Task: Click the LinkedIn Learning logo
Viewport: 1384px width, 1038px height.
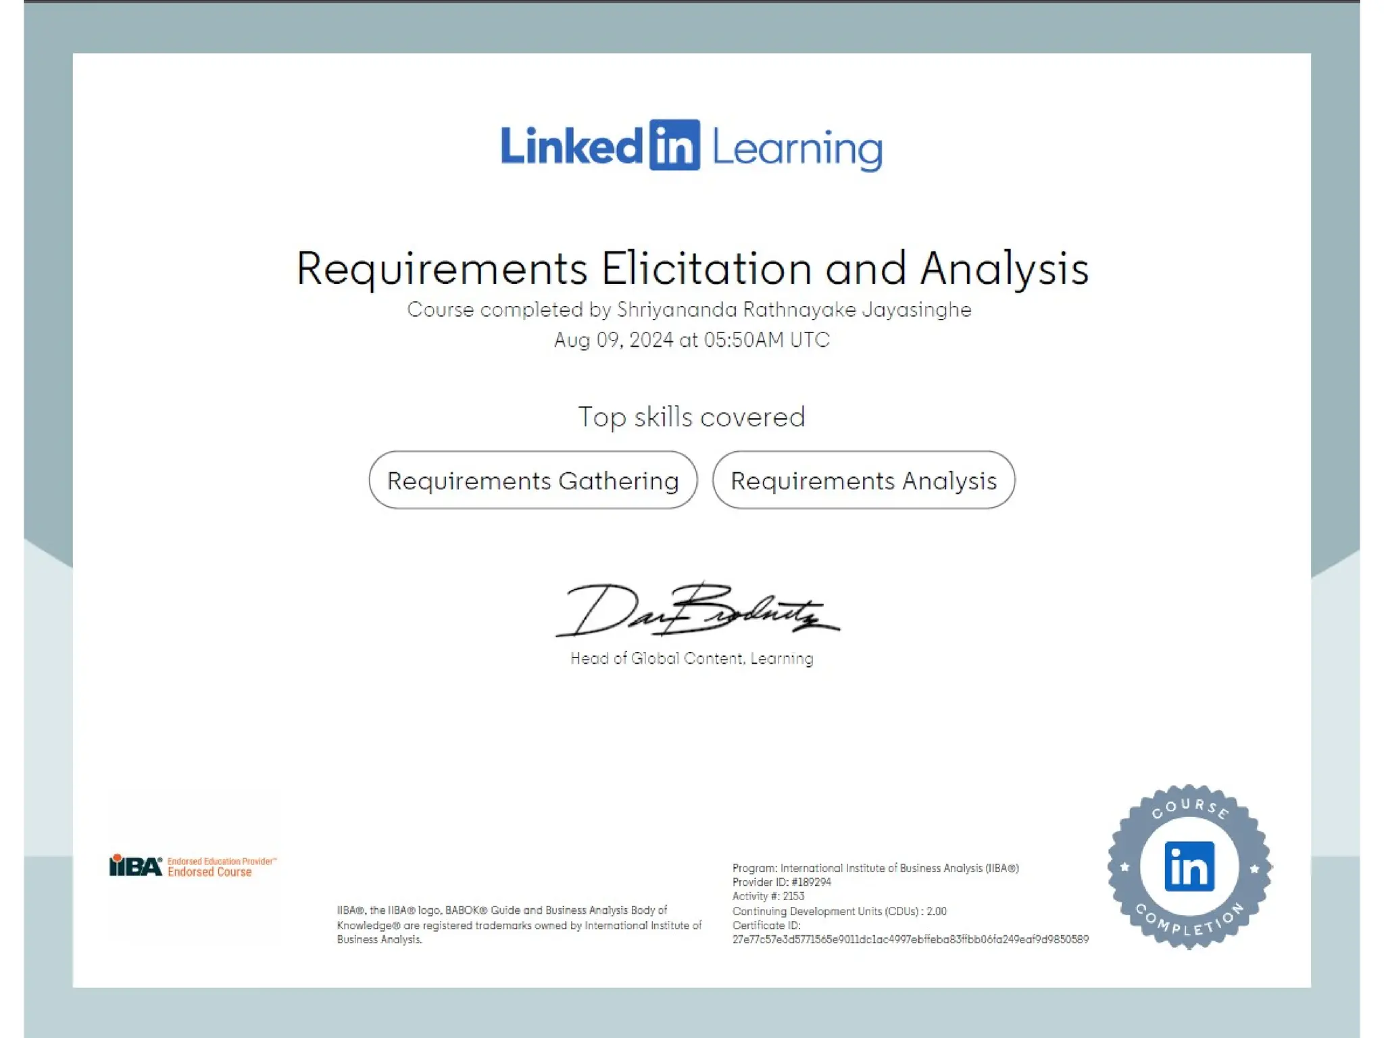Action: [691, 145]
